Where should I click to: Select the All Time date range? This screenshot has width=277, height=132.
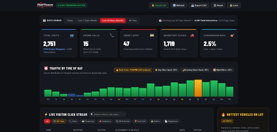(x=133, y=20)
